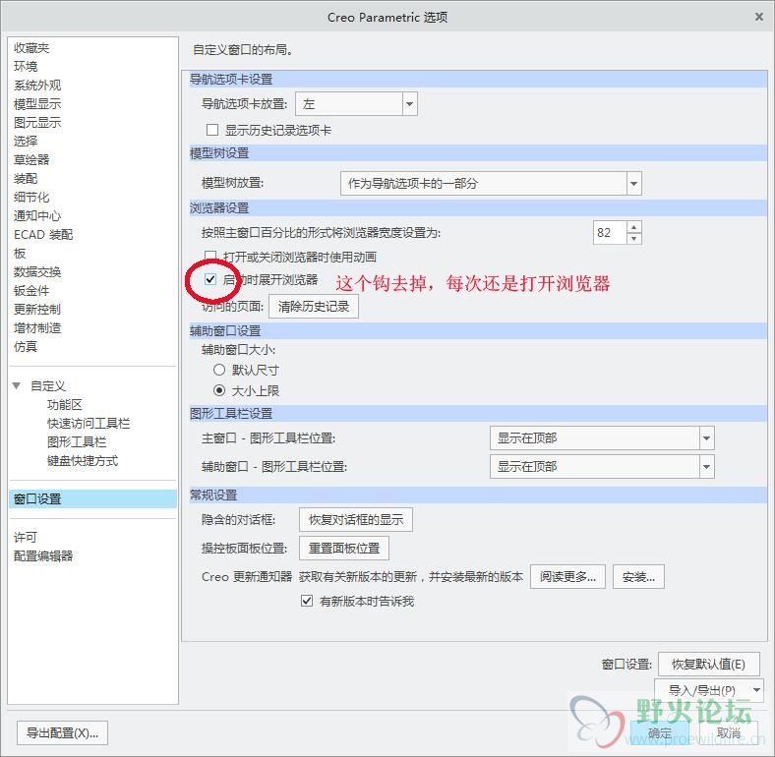Viewport: 775px width, 757px height.
Task: Click 重置面板位置 button
Action: click(344, 548)
